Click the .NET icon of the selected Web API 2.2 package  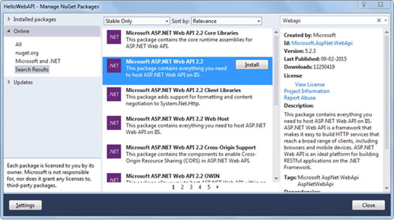pyautogui.click(x=114, y=66)
